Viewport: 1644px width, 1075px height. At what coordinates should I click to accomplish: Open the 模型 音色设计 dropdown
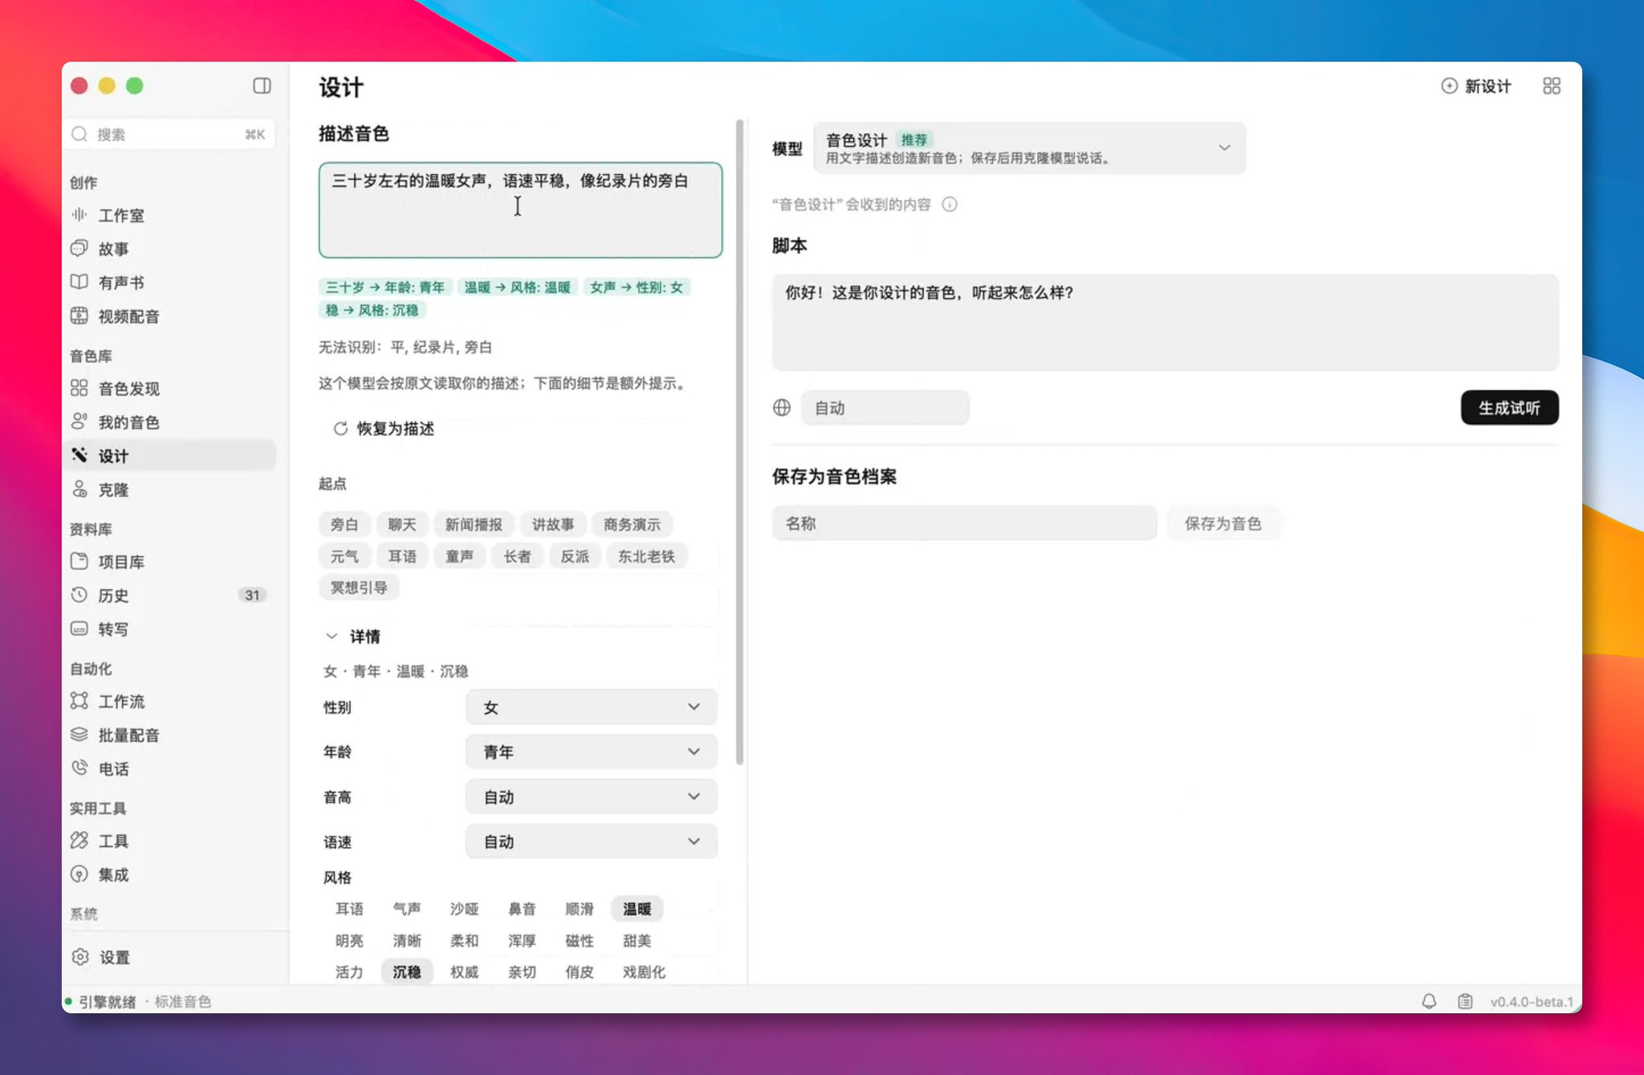pyautogui.click(x=1029, y=148)
